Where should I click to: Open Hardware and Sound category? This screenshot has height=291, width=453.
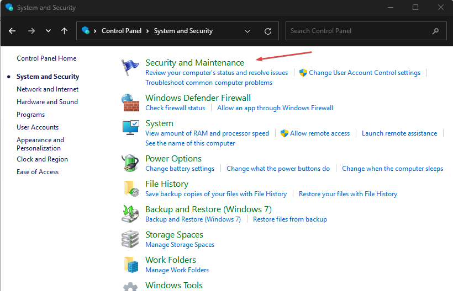[47, 102]
